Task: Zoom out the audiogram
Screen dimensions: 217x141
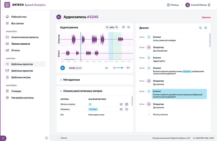Action: click(x=107, y=27)
